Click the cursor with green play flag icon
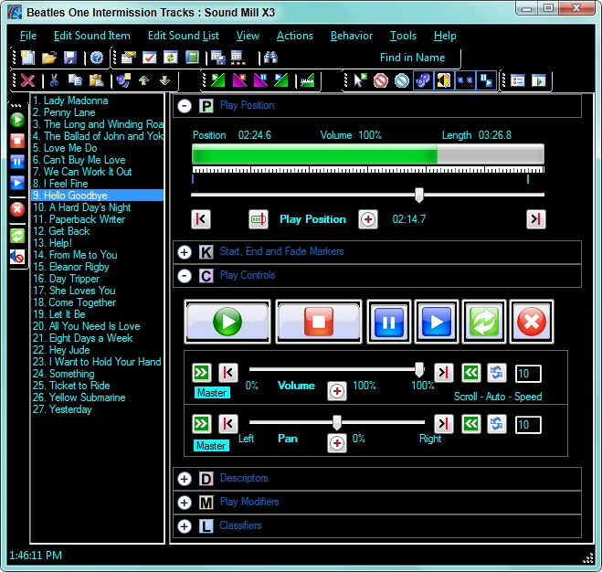The height and width of the screenshot is (572, 602). (x=360, y=80)
